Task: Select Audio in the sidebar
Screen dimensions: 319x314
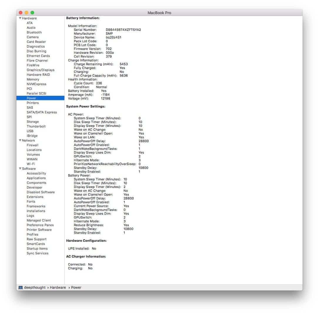Action: 31,28
